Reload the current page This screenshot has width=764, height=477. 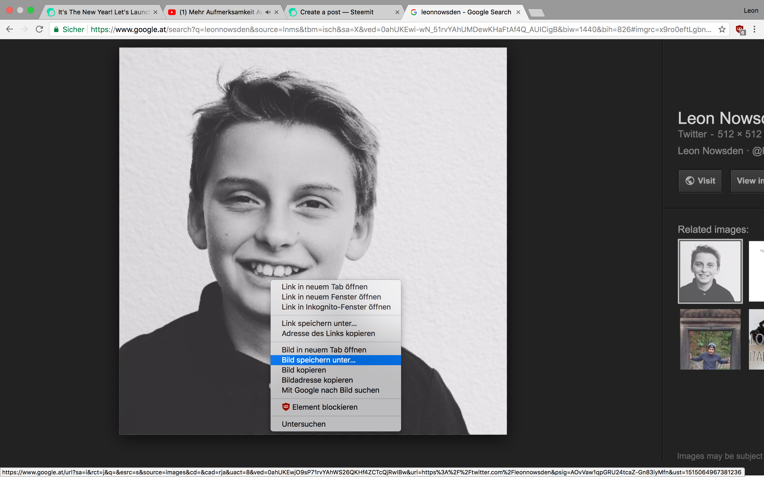coord(39,29)
